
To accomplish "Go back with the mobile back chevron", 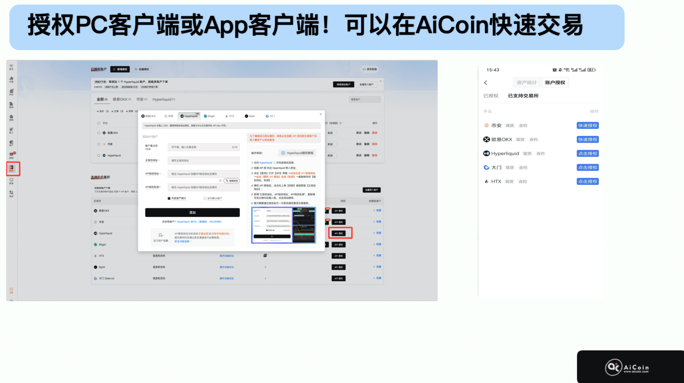I will [485, 83].
